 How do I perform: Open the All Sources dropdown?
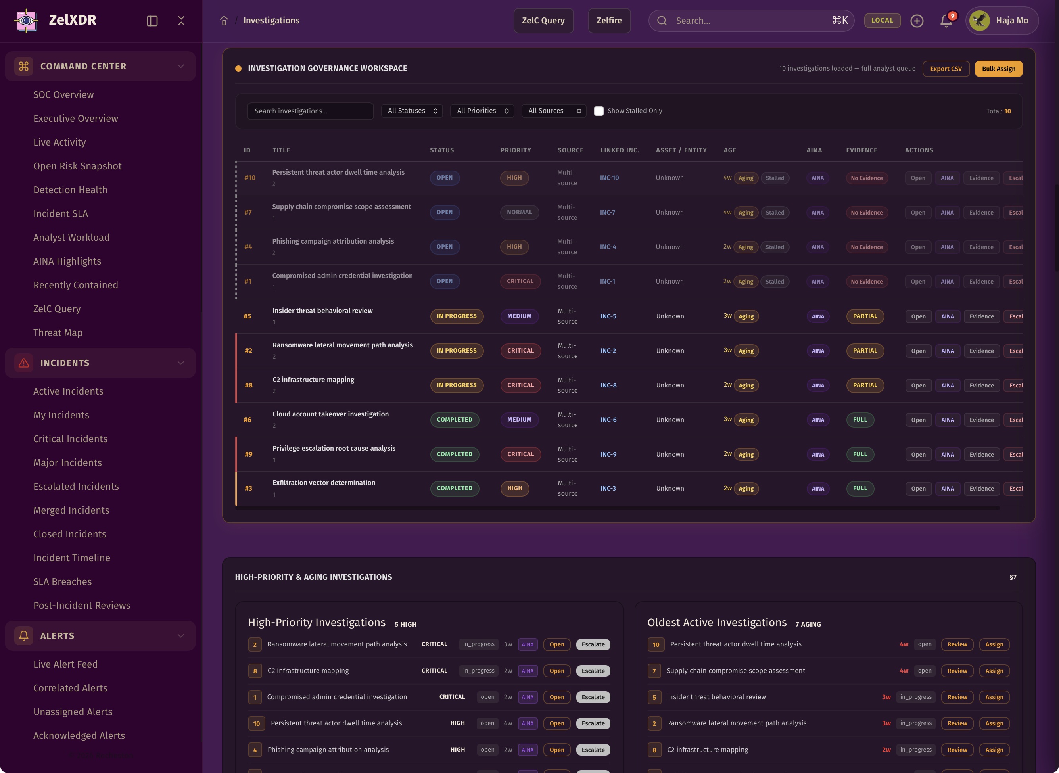(x=554, y=111)
